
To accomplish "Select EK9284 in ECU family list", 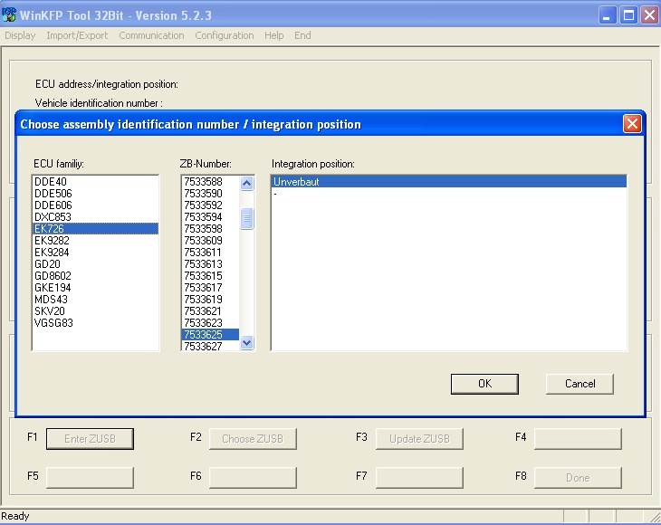I will coord(95,253).
